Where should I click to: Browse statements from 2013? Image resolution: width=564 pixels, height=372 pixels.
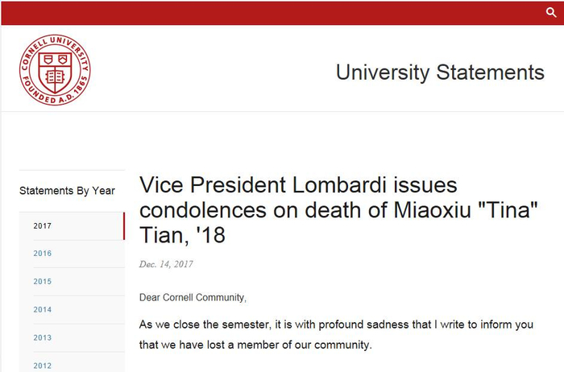point(43,338)
